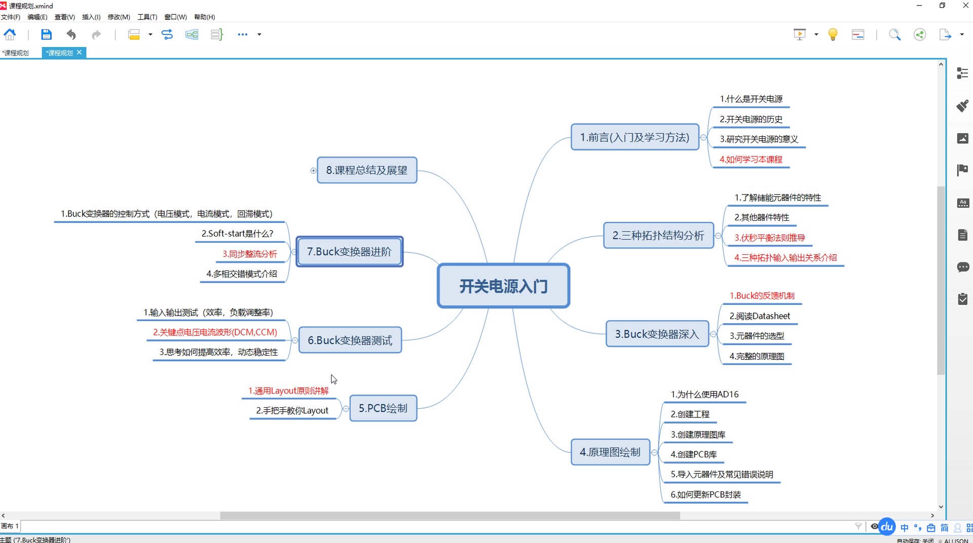The height and width of the screenshot is (543, 973).
Task: Open the Themes panel
Action: (x=962, y=203)
